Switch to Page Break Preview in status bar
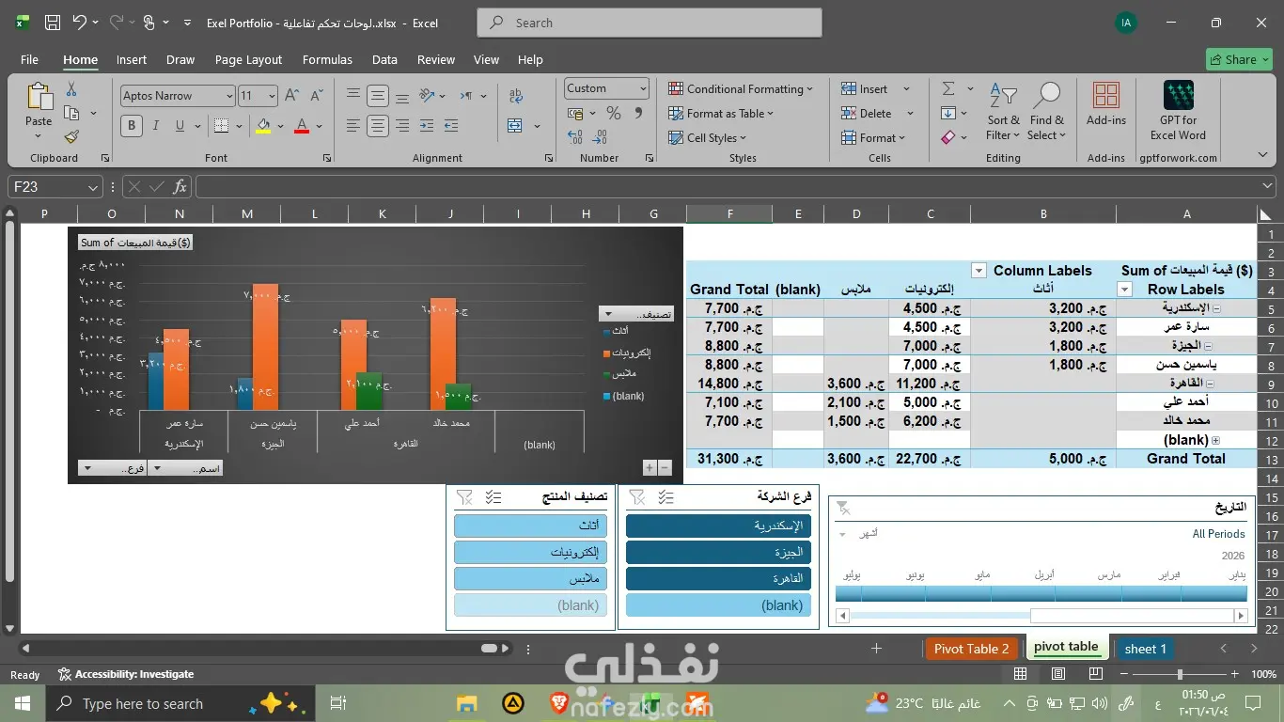This screenshot has width=1284, height=722. pyautogui.click(x=1095, y=674)
